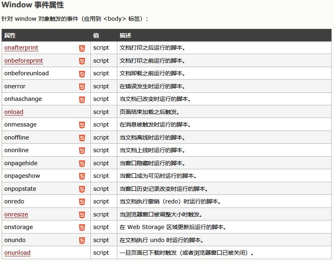This screenshot has height=262, width=334.
Task: Select the onbeforeunload attribute text
Action: (x=26, y=73)
